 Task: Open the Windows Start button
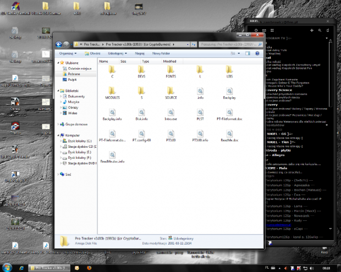pyautogui.click(x=7, y=268)
